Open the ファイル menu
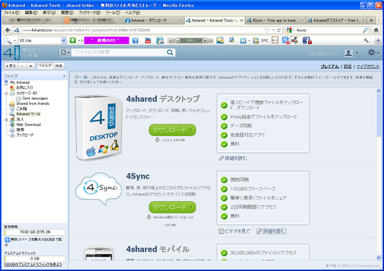Screen dimensions: 384x271 tap(11, 12)
